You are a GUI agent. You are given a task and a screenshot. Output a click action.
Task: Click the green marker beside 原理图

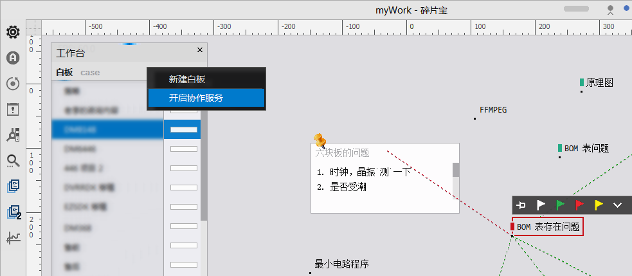click(x=582, y=82)
